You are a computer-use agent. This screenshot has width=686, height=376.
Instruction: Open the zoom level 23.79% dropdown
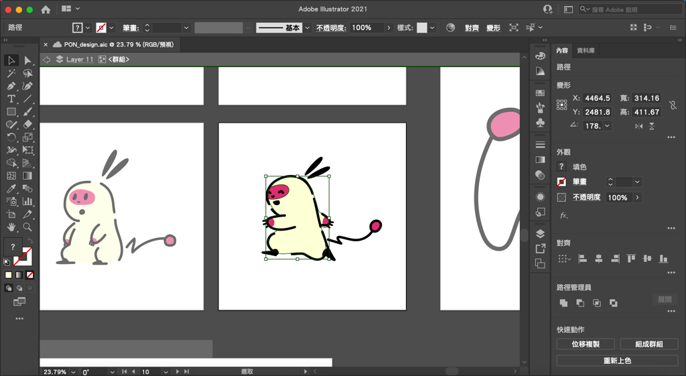72,372
